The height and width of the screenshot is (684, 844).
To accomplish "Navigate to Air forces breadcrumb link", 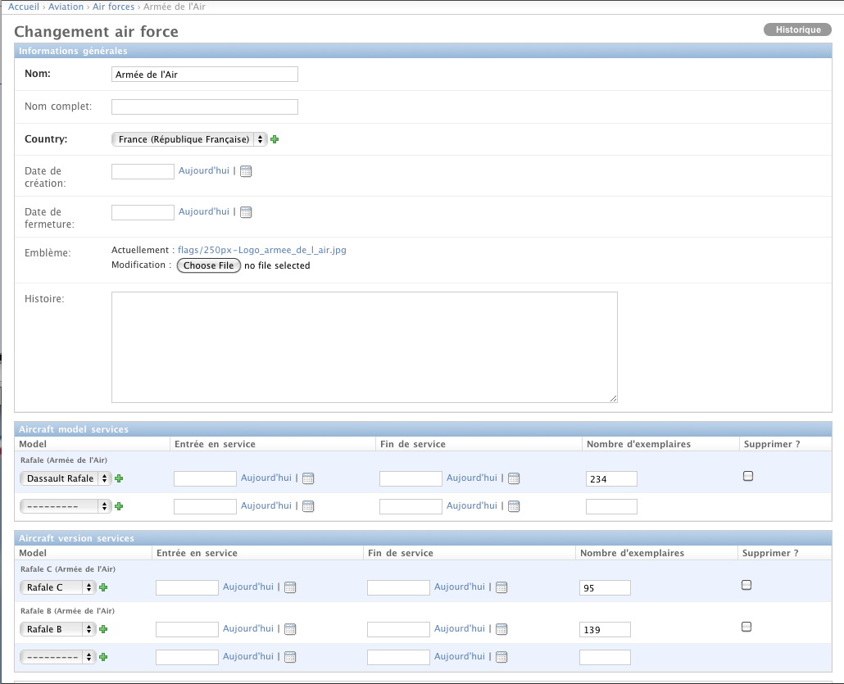I will [x=113, y=7].
